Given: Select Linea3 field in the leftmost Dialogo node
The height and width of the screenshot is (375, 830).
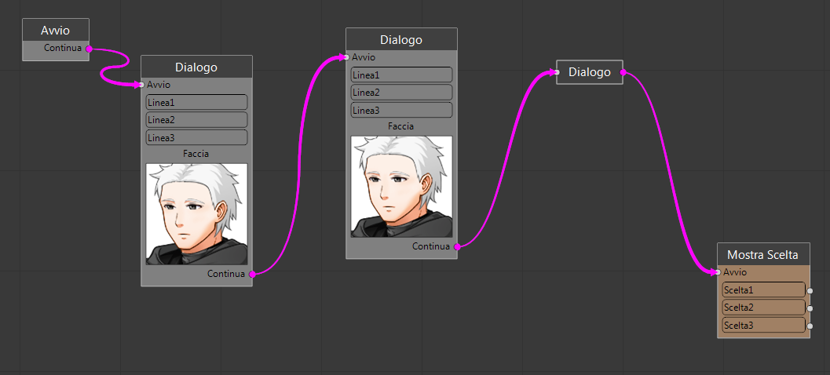Looking at the screenshot, I should 196,137.
